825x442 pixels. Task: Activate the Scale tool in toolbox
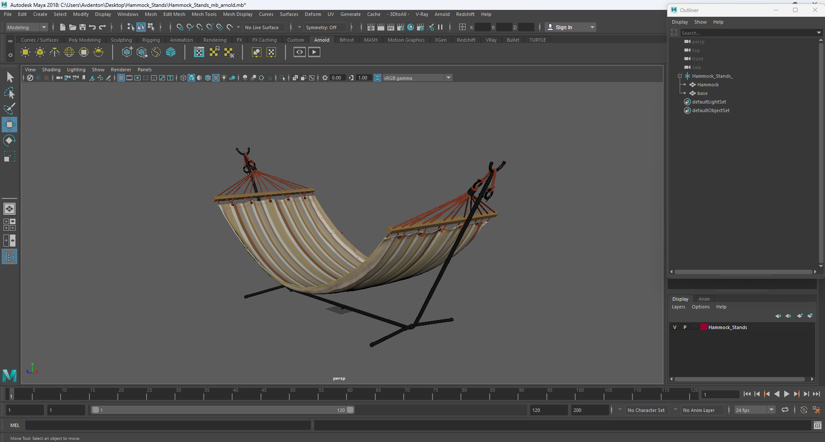[9, 156]
